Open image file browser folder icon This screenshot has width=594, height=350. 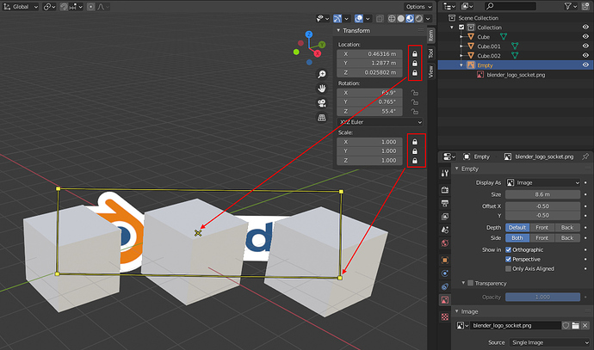coord(575,325)
